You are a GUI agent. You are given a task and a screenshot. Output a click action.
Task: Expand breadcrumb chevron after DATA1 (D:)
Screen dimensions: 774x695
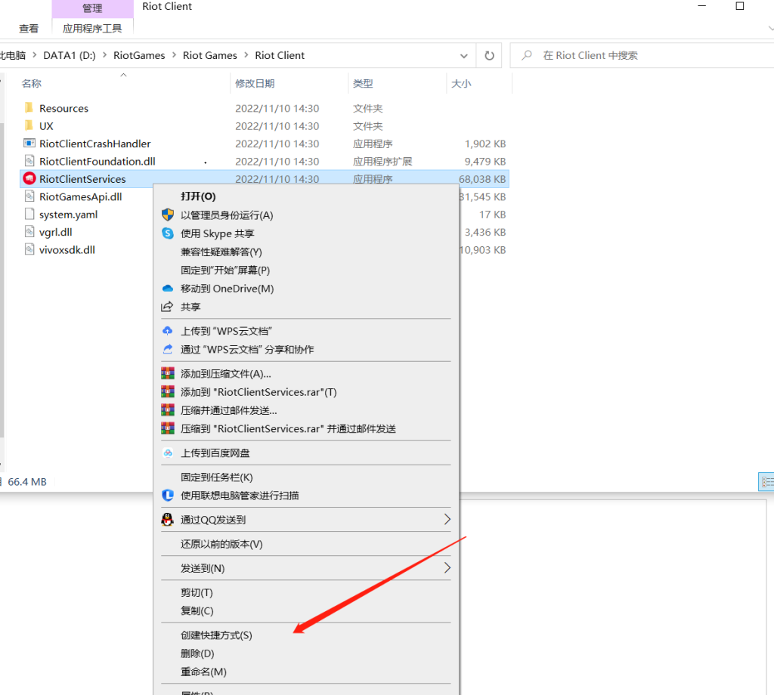(104, 55)
